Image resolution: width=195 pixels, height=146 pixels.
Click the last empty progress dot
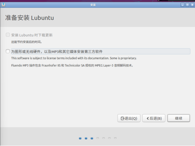pyautogui.click(x=115, y=138)
